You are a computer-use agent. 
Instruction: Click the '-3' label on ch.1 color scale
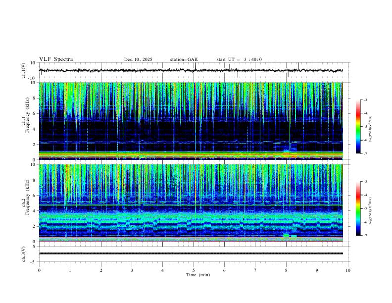coord(365,100)
